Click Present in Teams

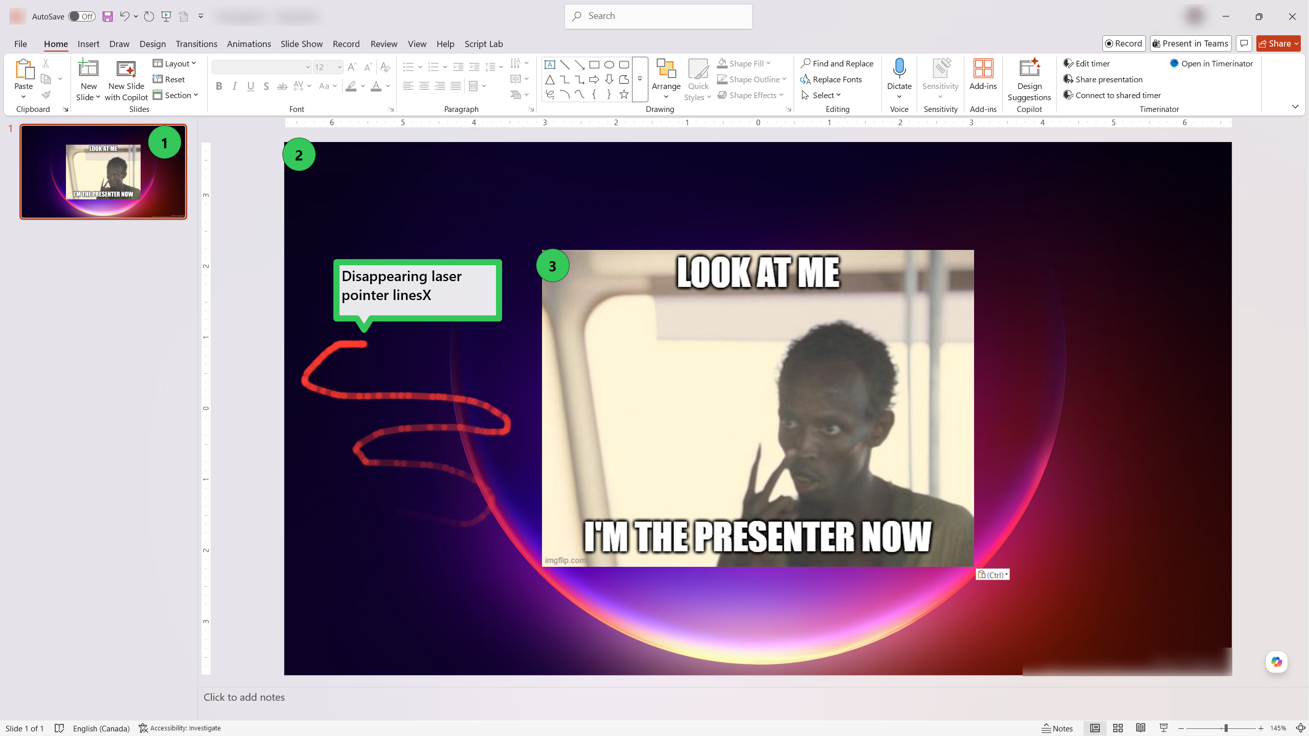pyautogui.click(x=1191, y=43)
